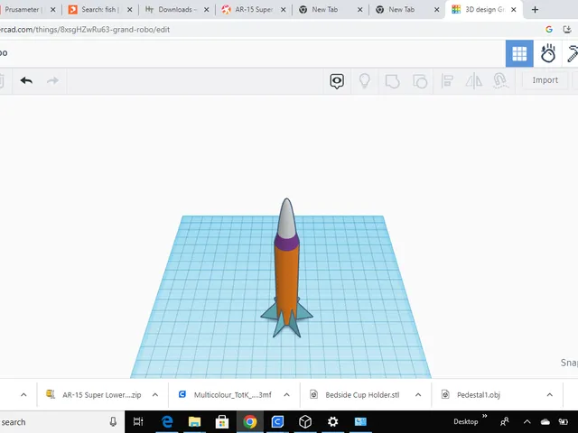Close the 3D design tab

click(514, 10)
